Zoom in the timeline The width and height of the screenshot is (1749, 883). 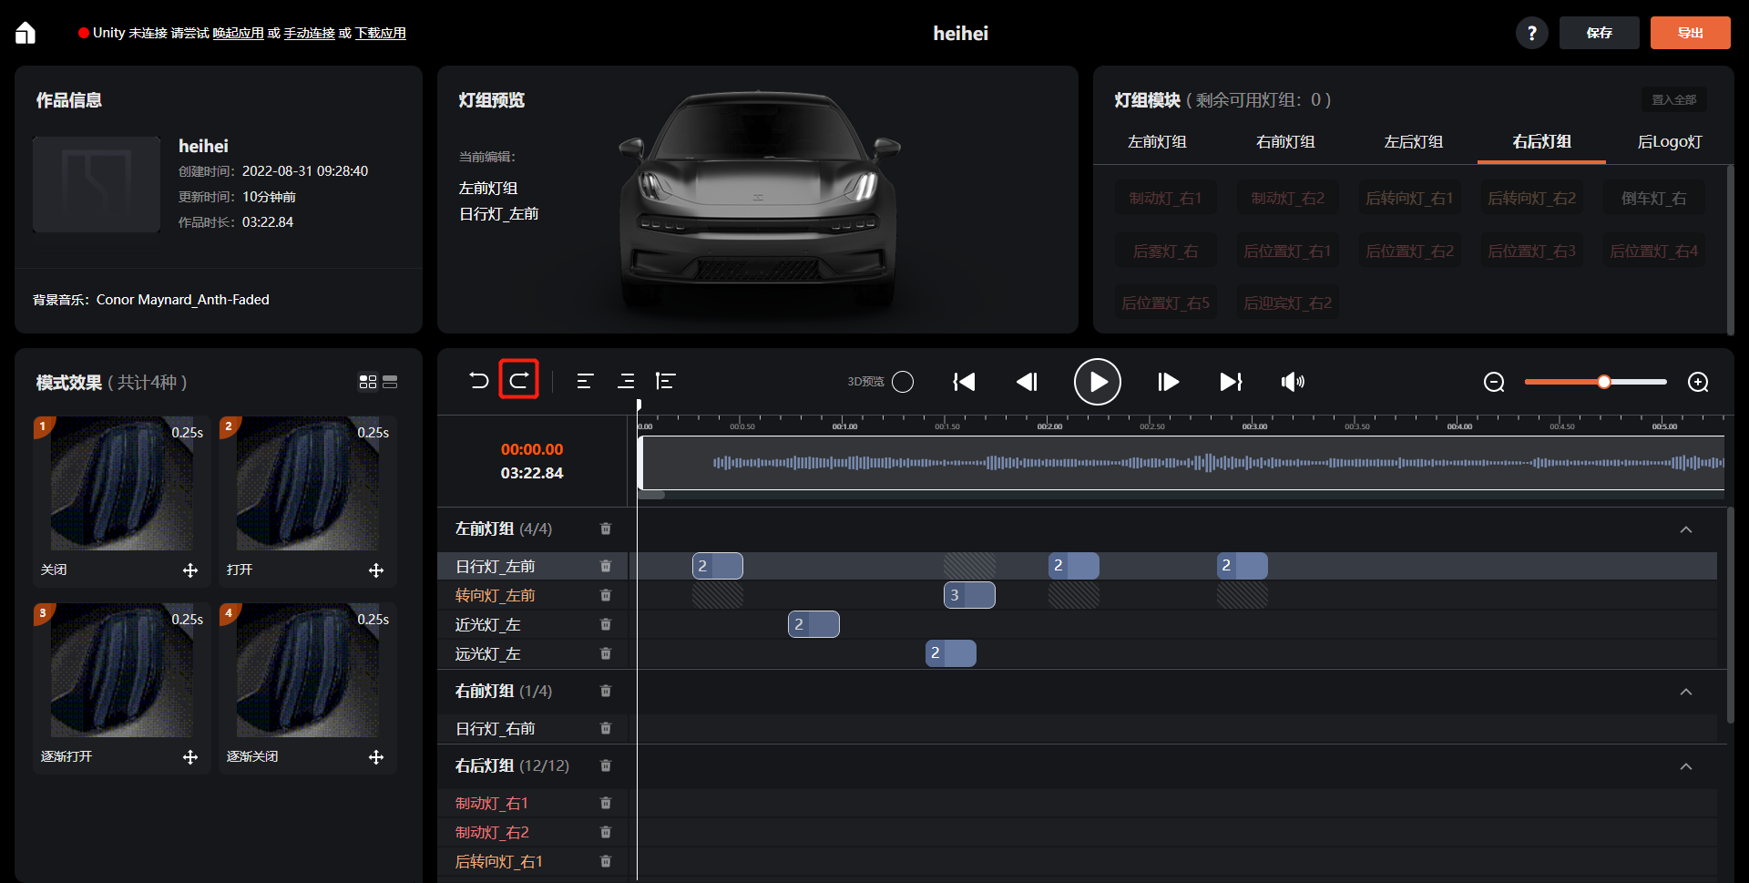(x=1698, y=382)
